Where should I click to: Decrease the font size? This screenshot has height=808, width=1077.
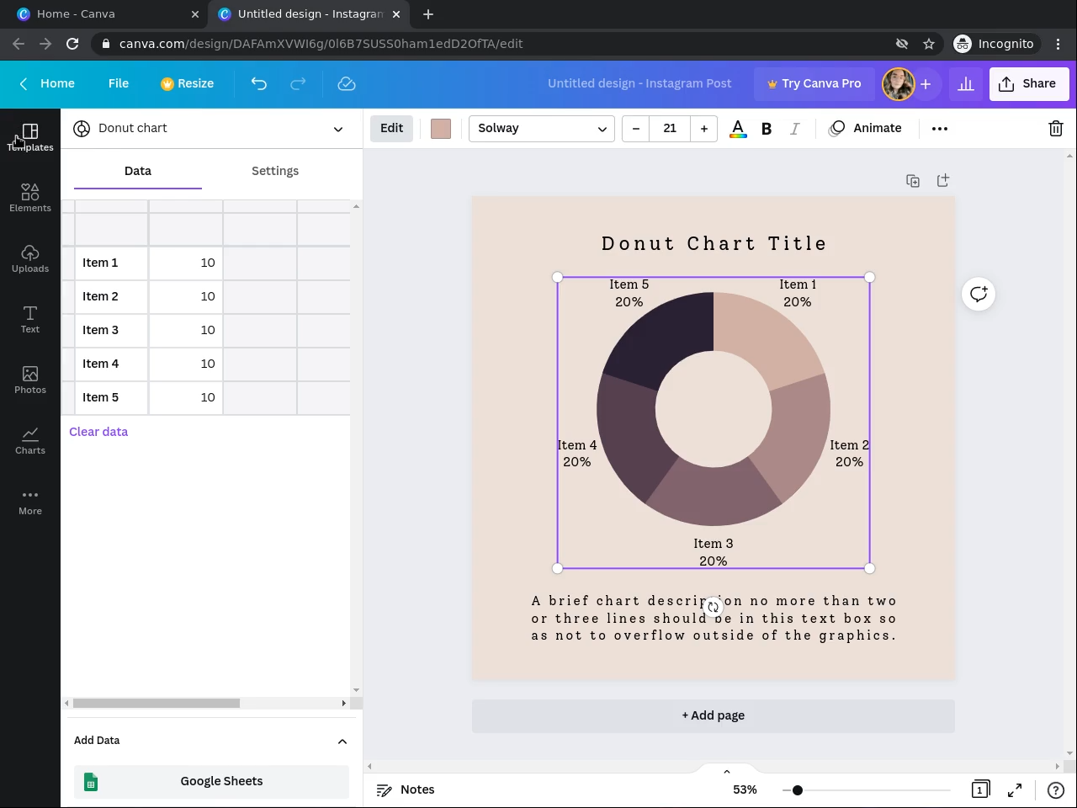click(x=636, y=129)
